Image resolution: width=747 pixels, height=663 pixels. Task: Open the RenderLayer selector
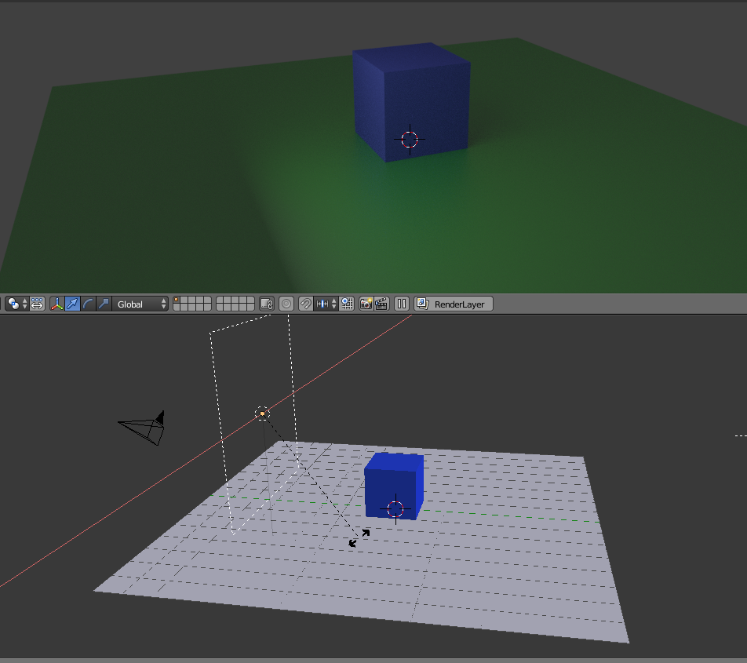coord(454,304)
